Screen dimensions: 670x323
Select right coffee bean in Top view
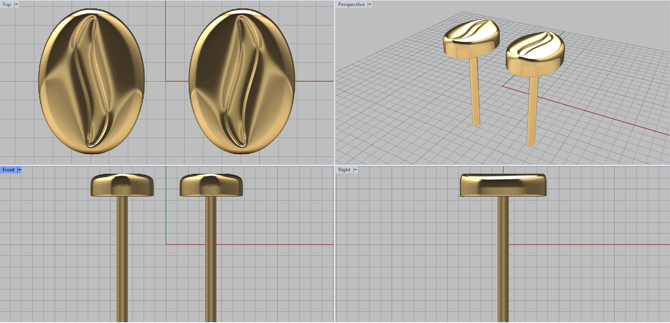click(x=242, y=82)
